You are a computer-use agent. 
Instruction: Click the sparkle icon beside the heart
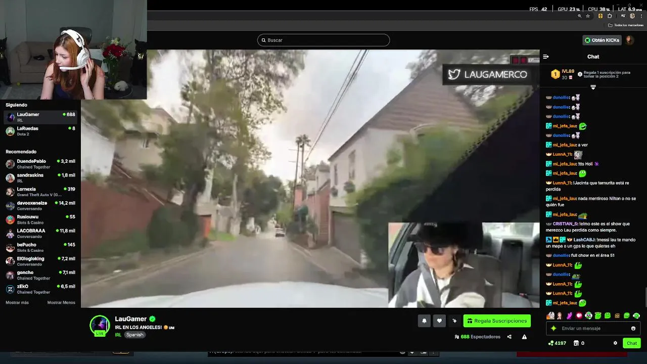(x=454, y=321)
